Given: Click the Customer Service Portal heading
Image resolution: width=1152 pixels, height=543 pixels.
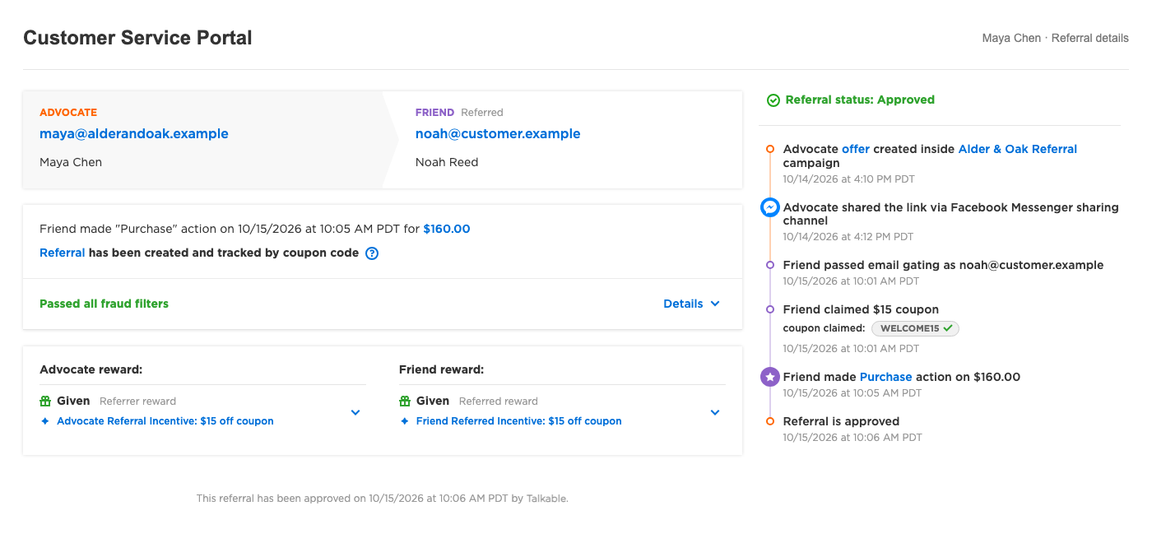Looking at the screenshot, I should point(137,38).
